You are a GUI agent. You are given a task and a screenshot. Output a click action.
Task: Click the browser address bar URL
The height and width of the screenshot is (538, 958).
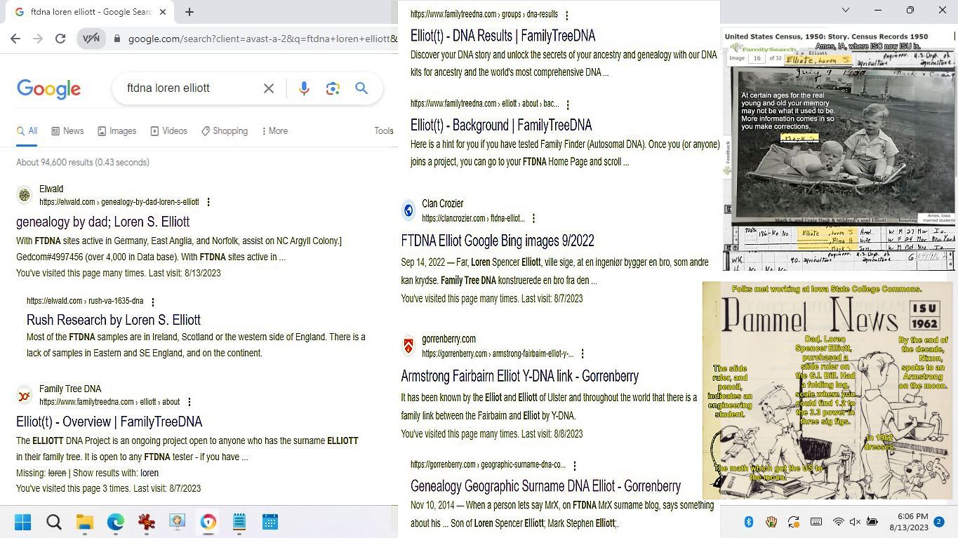coord(262,39)
